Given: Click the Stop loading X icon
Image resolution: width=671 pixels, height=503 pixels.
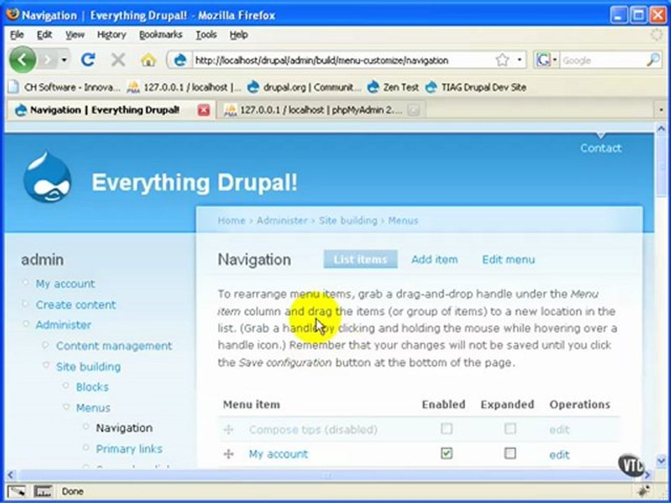Looking at the screenshot, I should [x=117, y=60].
